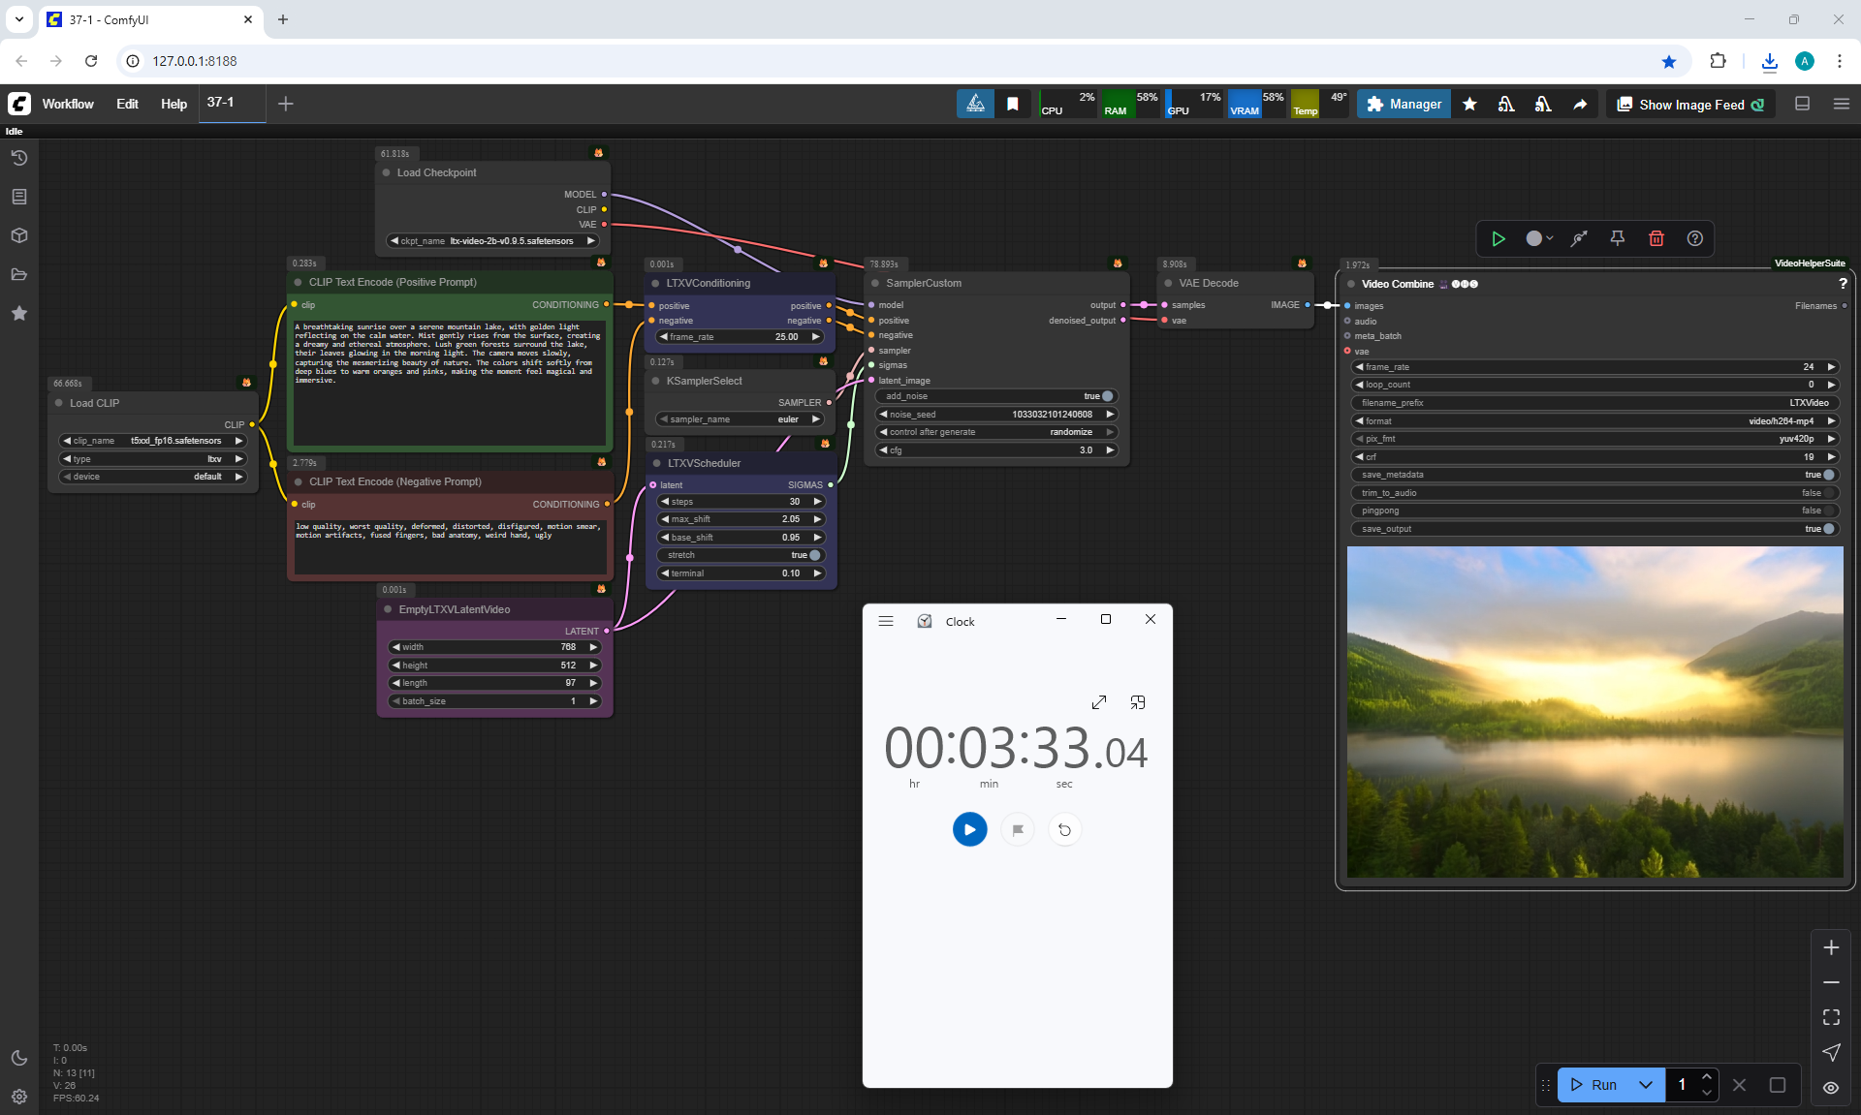Screen dimensions: 1861x1115
Task: Click the Fit View canvas icon
Action: tap(1830, 1017)
